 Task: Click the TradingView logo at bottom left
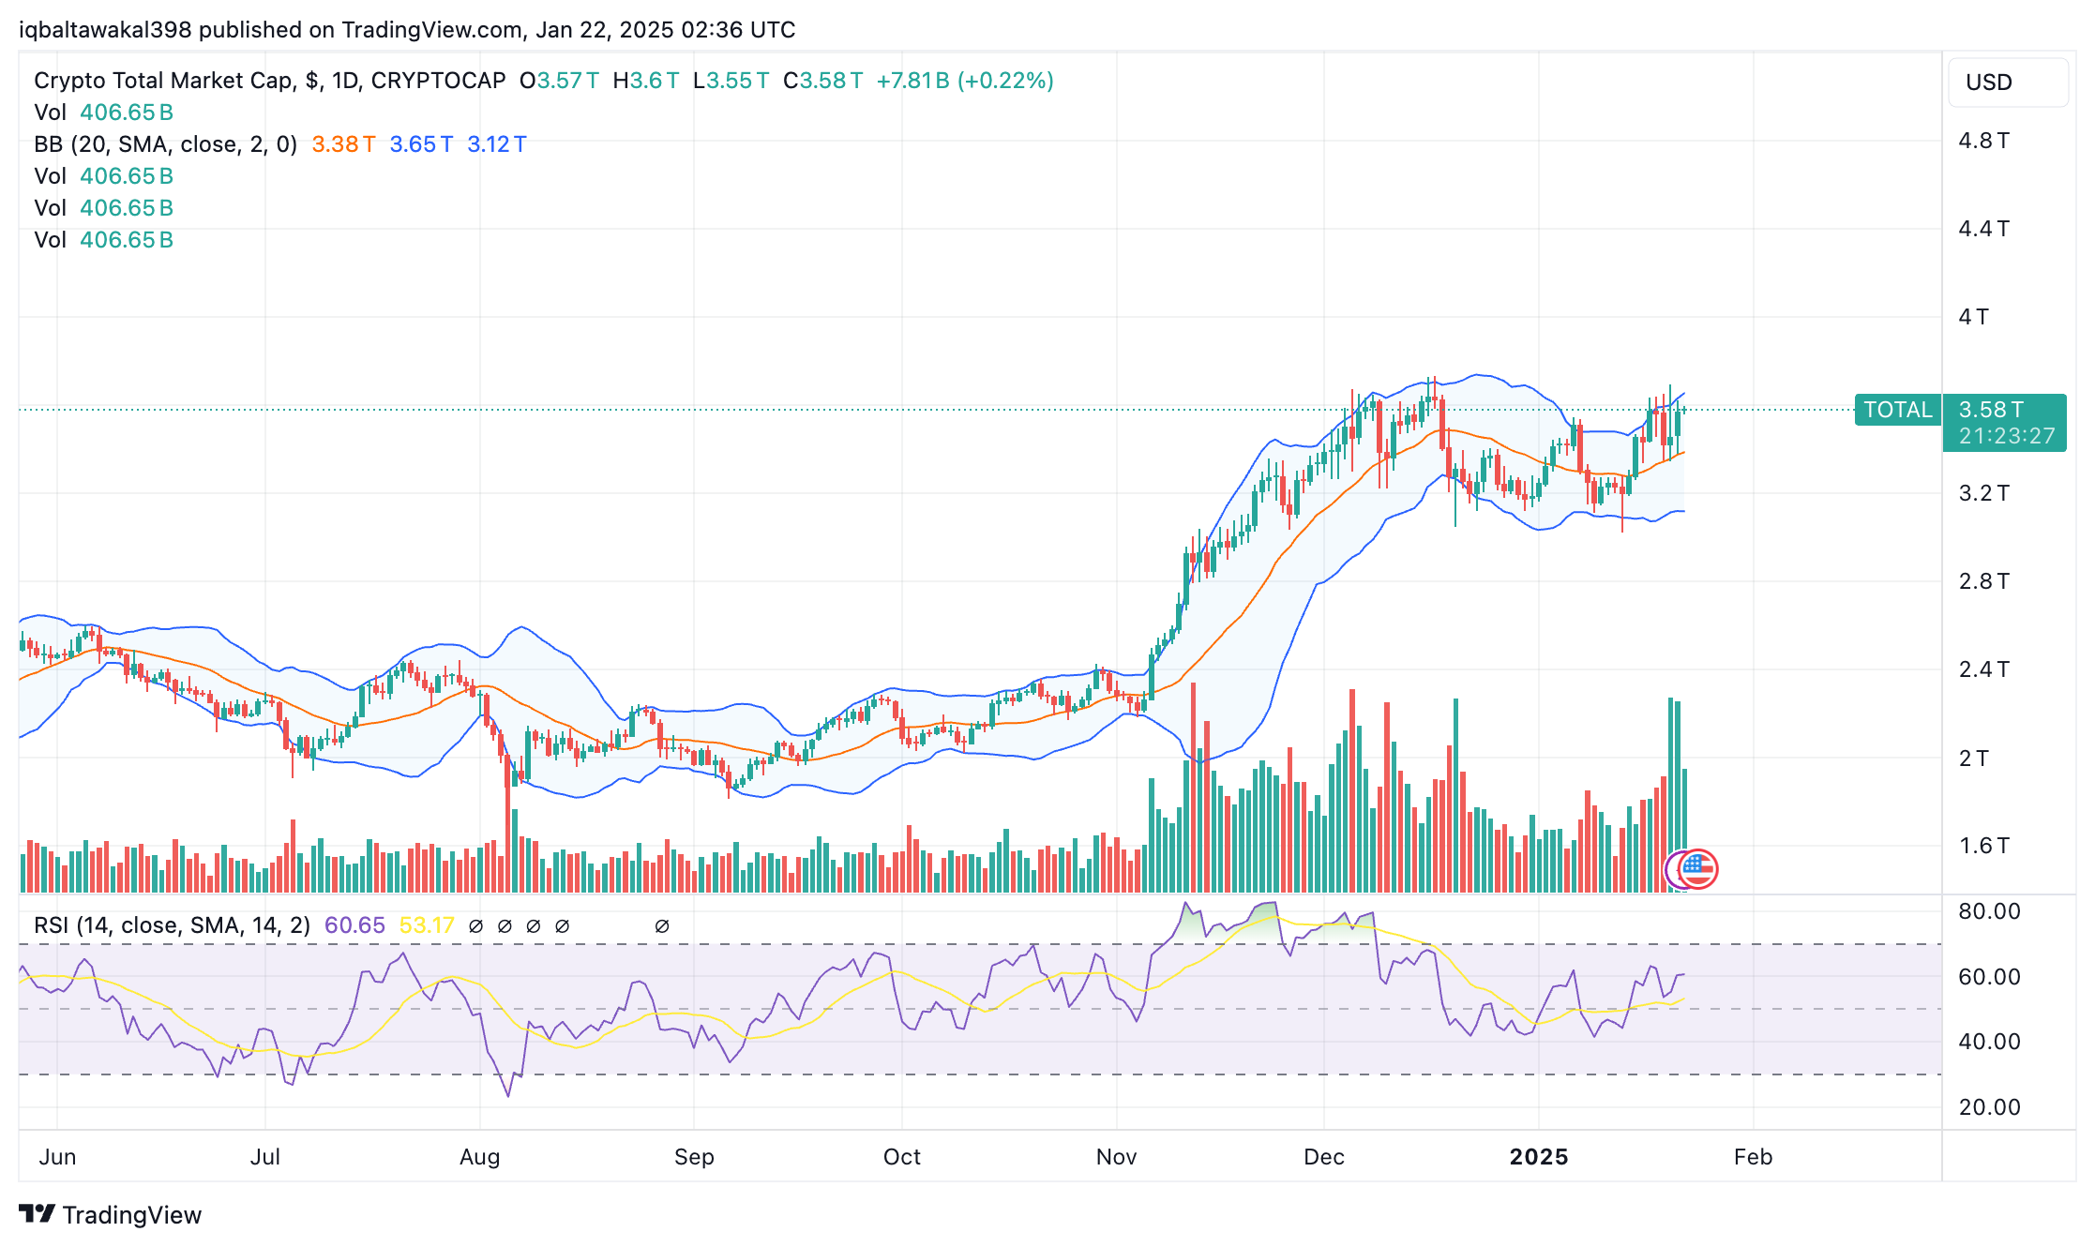(111, 1214)
